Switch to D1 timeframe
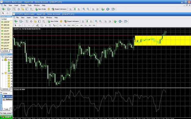This screenshot has width=191, height=119. click(x=86, y=25)
